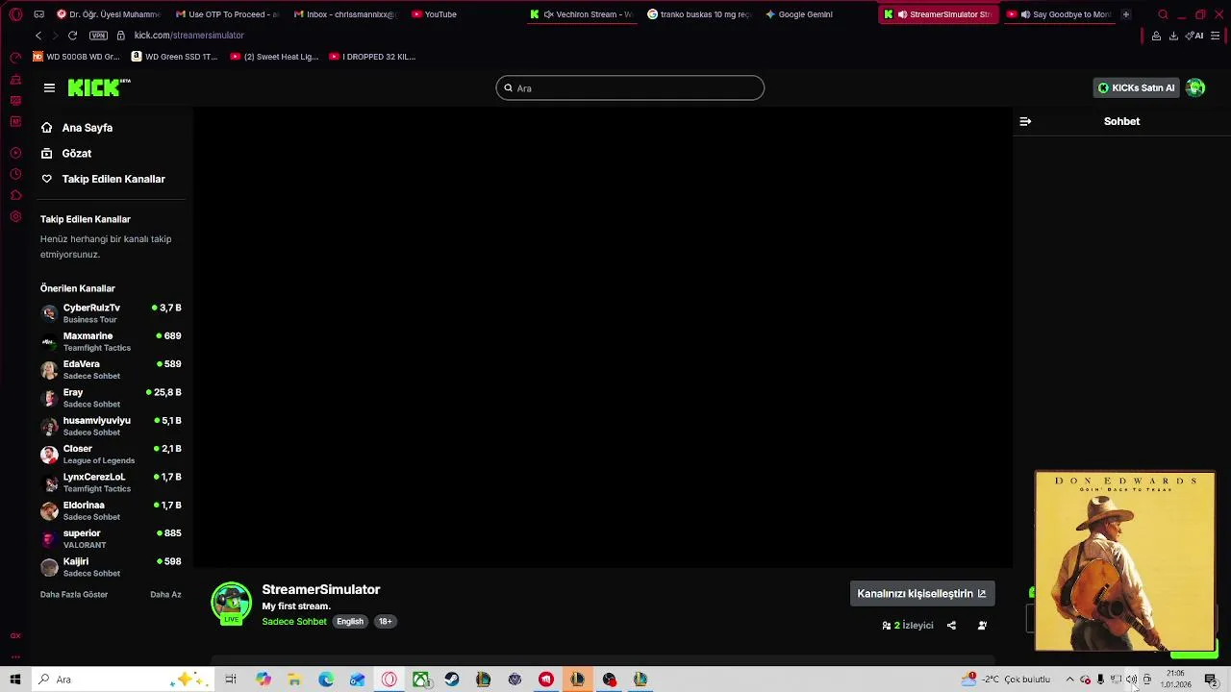Switch to Say Goodbye to Mont tab

click(1061, 14)
